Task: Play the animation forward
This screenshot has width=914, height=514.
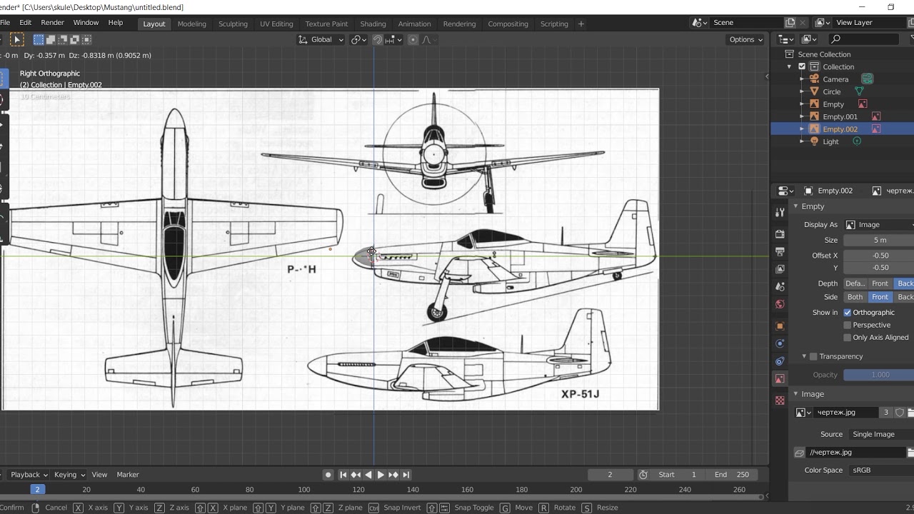Action: click(381, 475)
